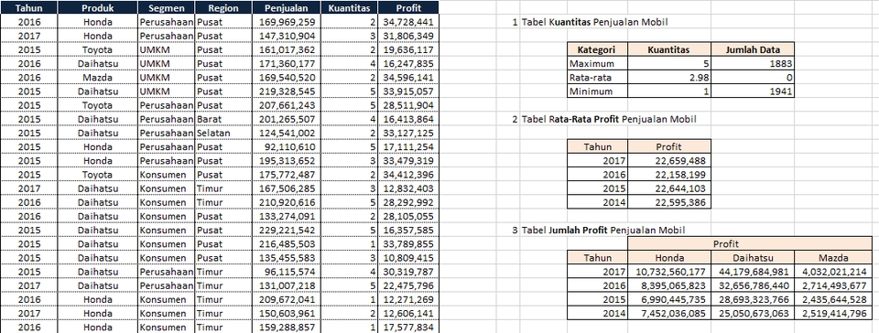Select the Tahun column header
879x333 pixels.
click(28, 8)
